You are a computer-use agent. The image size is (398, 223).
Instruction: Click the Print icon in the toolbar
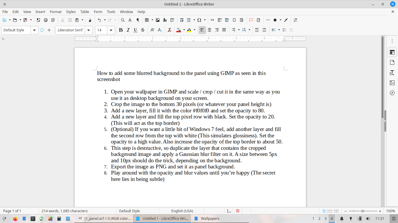pos(46,20)
